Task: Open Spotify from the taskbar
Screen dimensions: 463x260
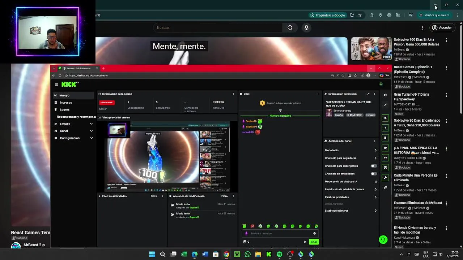Action: 279,254
